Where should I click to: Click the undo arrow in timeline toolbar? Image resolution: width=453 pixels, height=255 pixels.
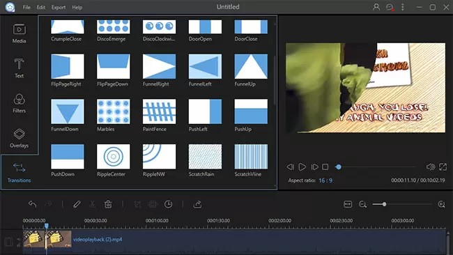coord(32,204)
